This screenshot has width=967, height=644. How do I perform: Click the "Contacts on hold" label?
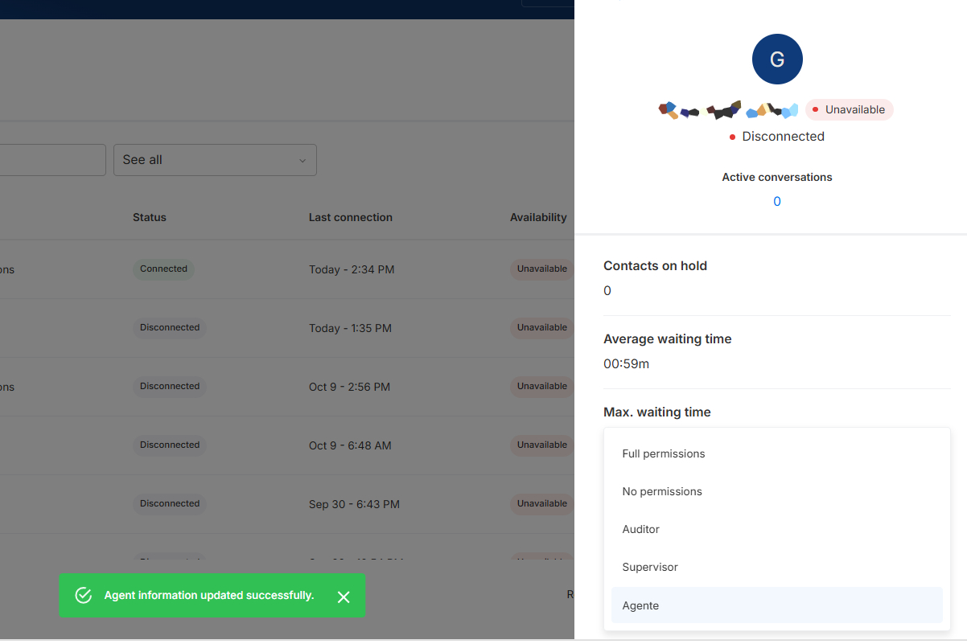tap(655, 266)
